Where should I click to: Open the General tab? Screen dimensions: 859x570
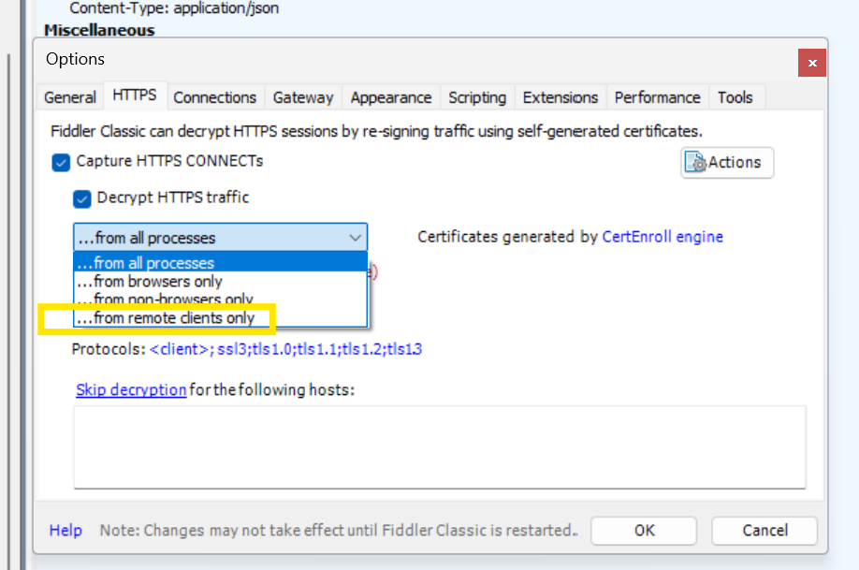[70, 97]
